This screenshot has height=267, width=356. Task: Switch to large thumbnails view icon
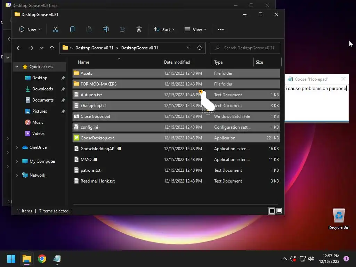[x=279, y=211]
